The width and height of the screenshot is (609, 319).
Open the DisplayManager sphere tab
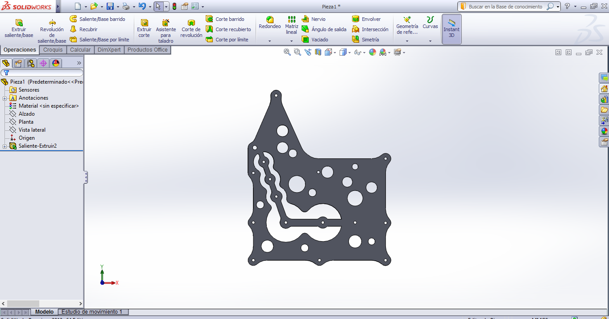pos(56,63)
